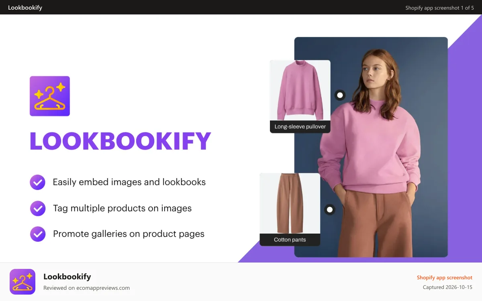Click the small Lookbookify icon in footer
This screenshot has height=301, width=482.
pyautogui.click(x=22, y=282)
